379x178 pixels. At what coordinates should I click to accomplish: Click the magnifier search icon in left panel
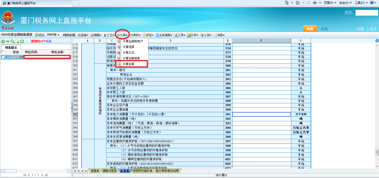(12, 41)
